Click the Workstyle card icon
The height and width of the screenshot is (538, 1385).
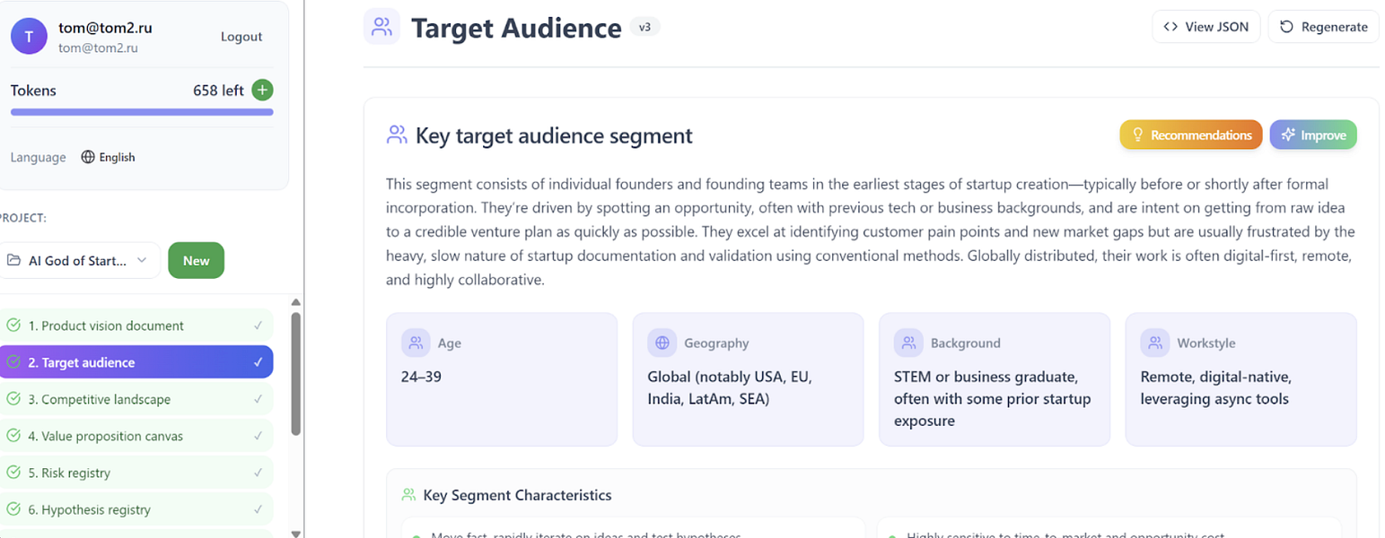(1154, 343)
